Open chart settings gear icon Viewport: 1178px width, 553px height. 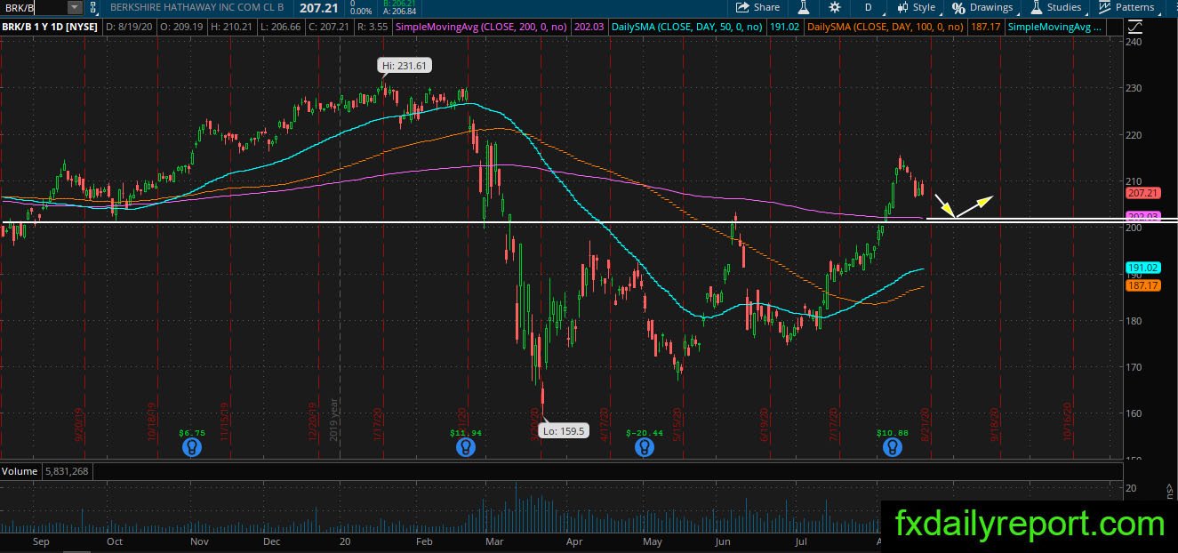point(834,7)
